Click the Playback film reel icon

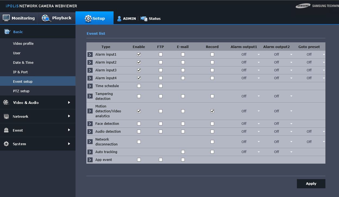(x=46, y=18)
